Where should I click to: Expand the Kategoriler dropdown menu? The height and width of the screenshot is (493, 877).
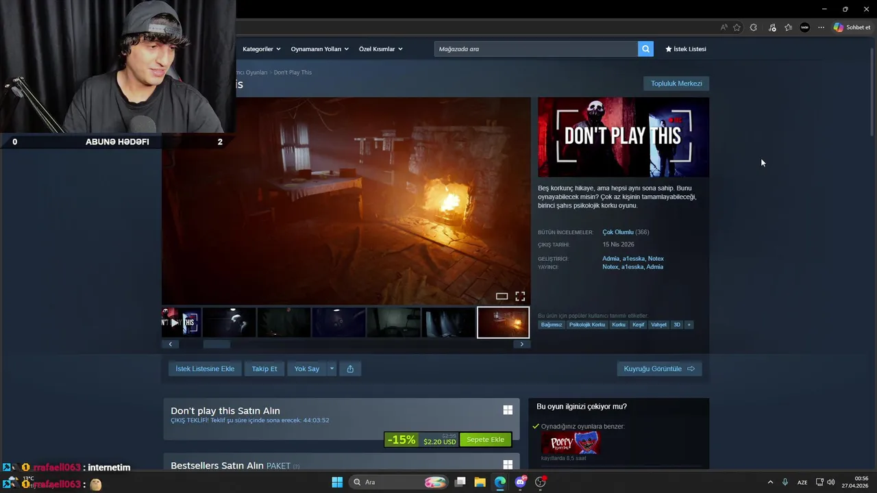pos(261,49)
